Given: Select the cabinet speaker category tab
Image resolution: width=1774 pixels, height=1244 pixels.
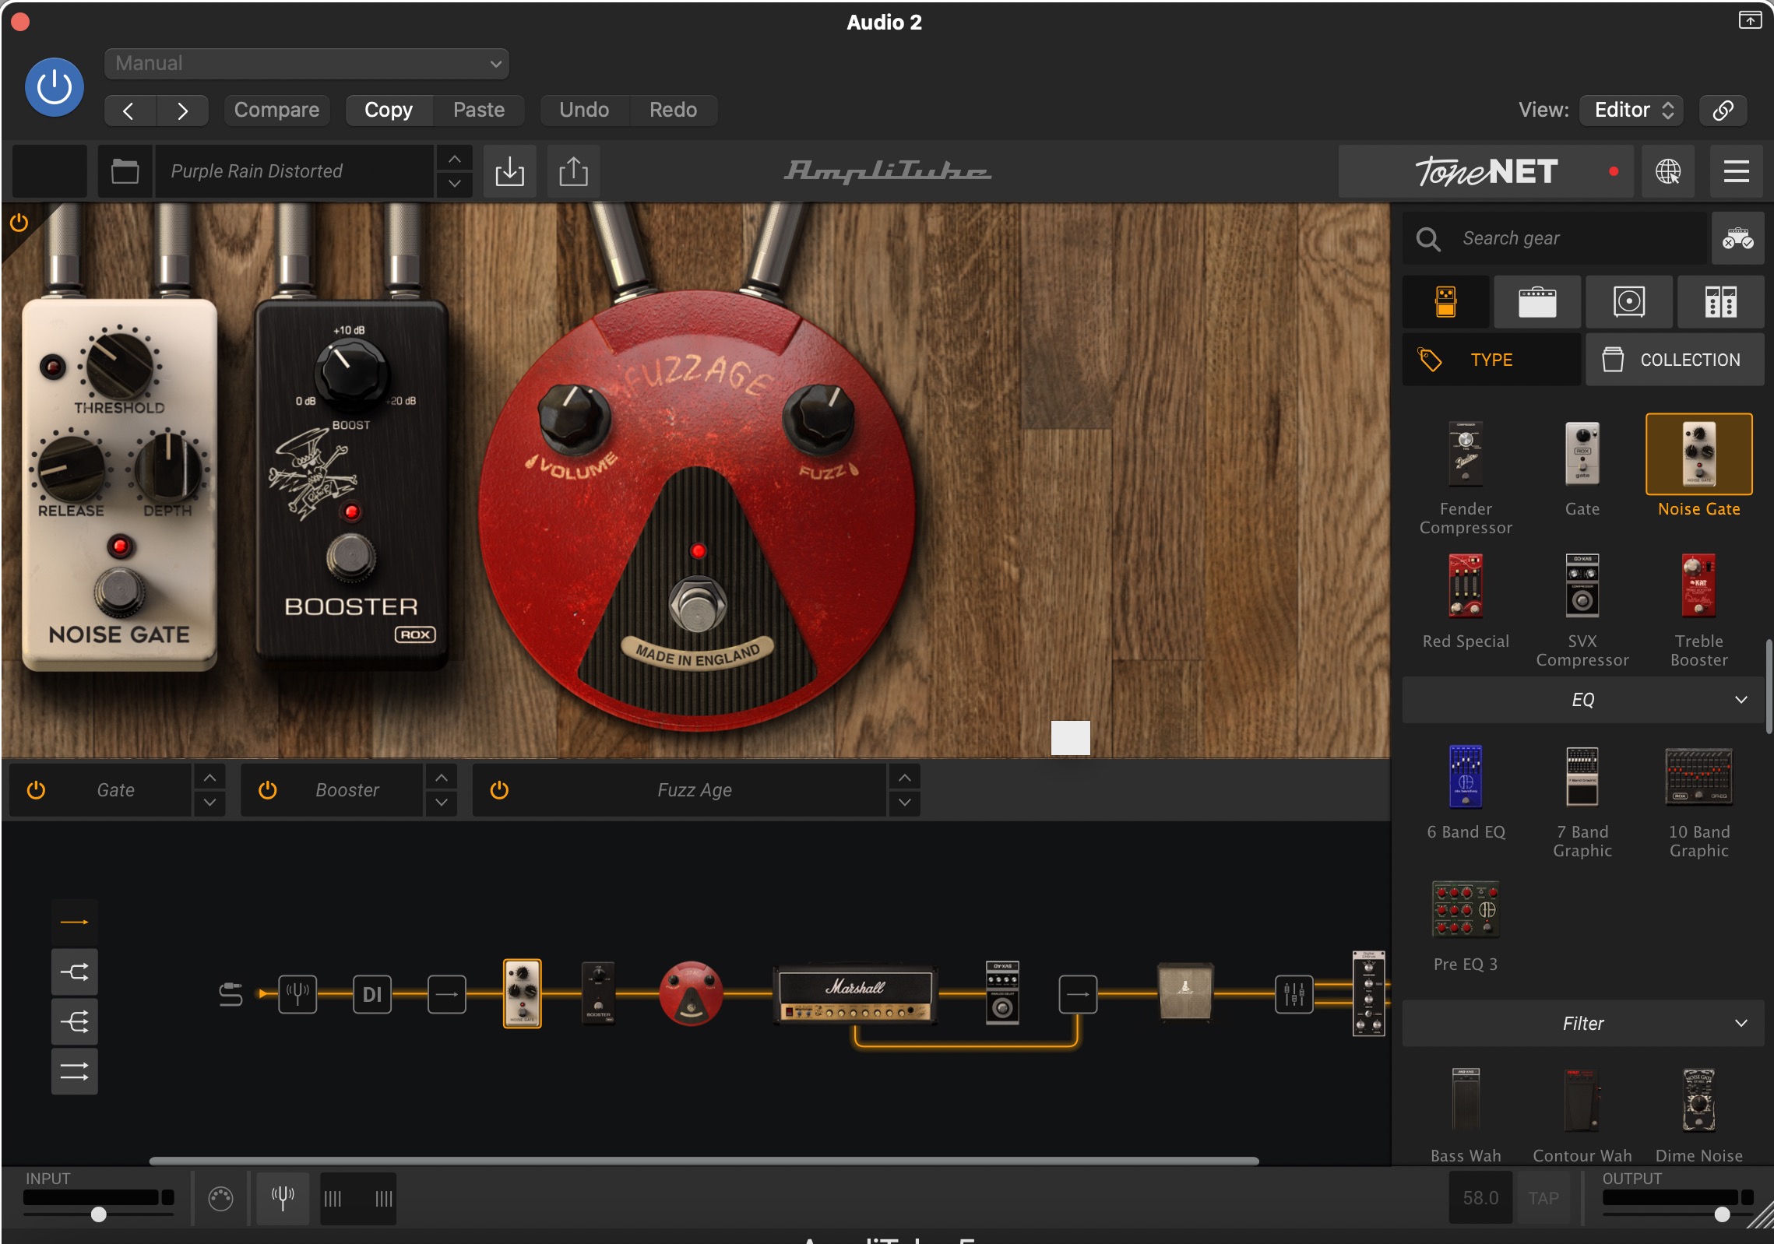Looking at the screenshot, I should (x=1629, y=302).
